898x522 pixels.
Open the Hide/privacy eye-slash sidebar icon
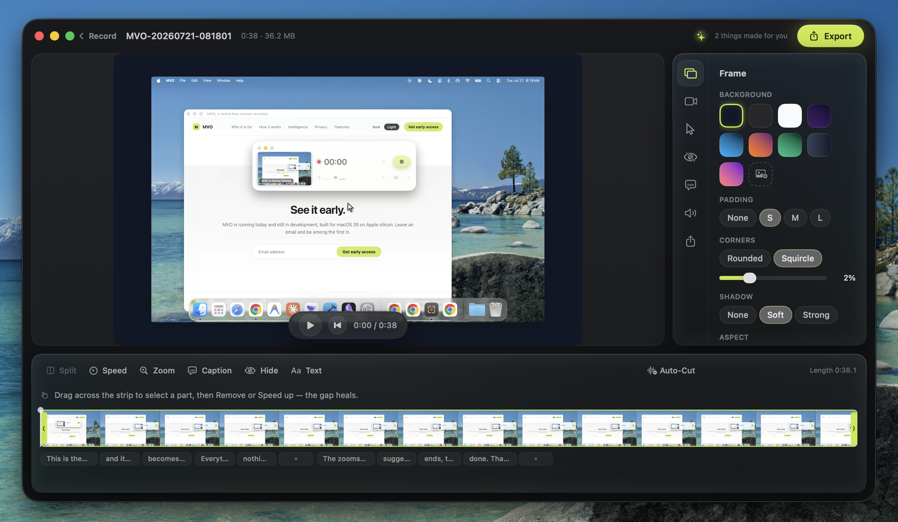[690, 157]
